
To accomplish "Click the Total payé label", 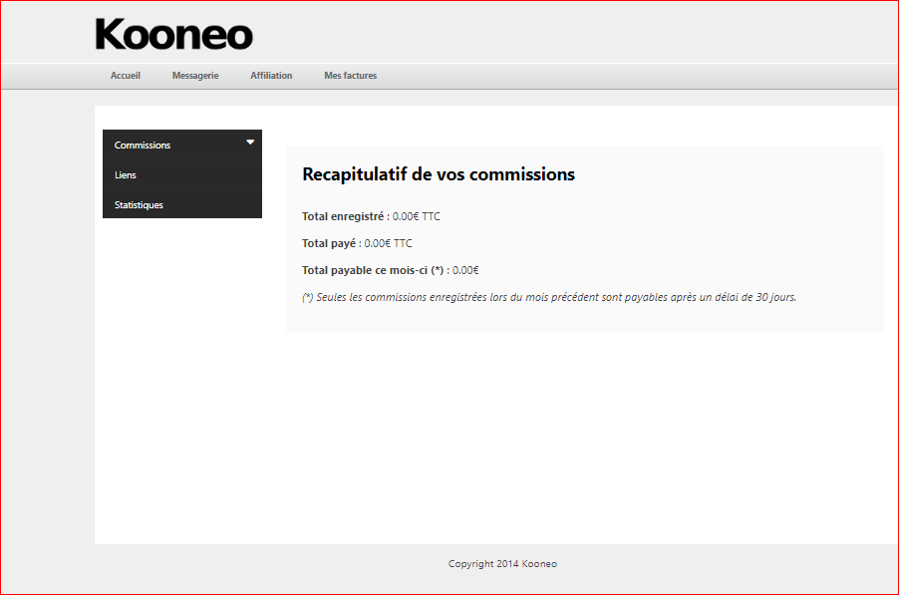I will click(329, 243).
